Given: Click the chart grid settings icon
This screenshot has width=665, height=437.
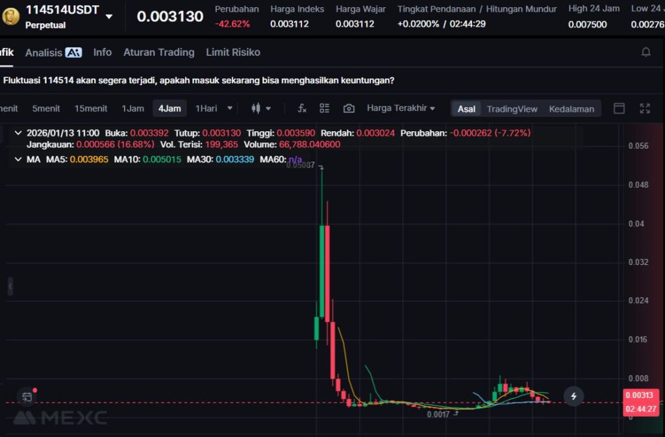Looking at the screenshot, I should coord(325,108).
